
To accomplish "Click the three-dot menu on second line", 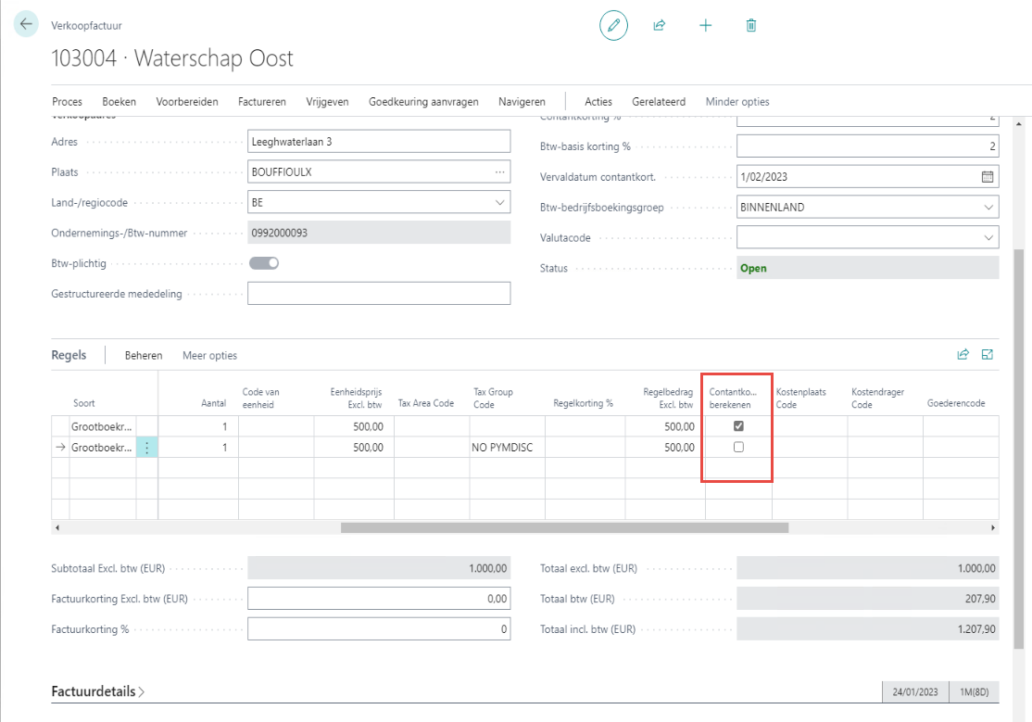I will tap(147, 448).
